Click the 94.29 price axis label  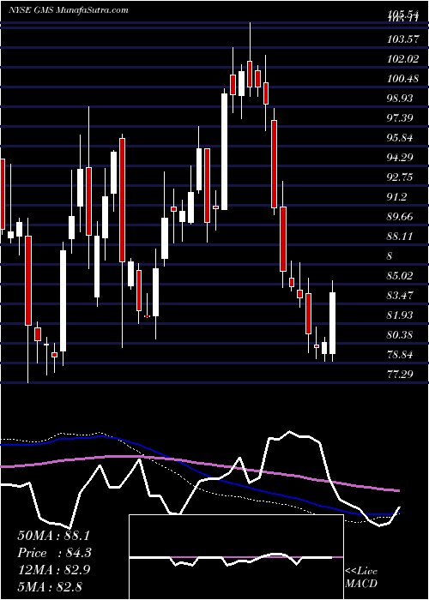pyautogui.click(x=401, y=157)
